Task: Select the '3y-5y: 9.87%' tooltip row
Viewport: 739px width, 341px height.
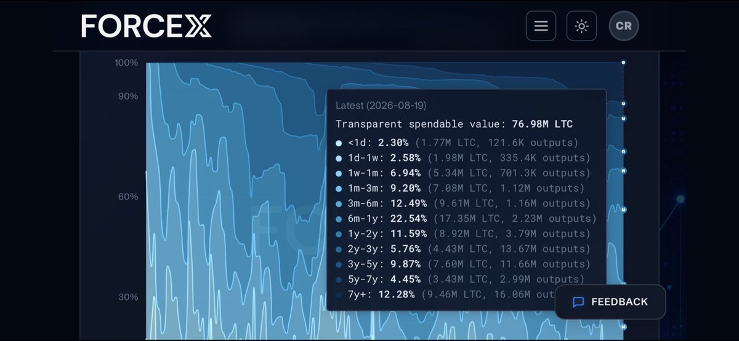Action: click(463, 264)
